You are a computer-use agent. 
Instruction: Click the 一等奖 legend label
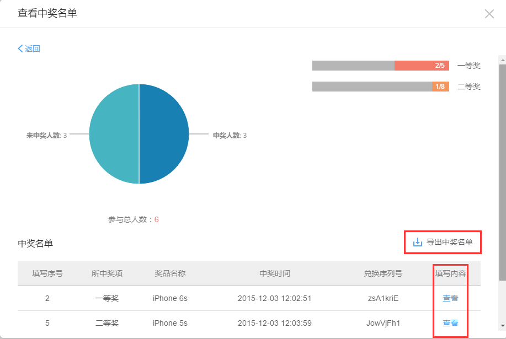point(469,66)
